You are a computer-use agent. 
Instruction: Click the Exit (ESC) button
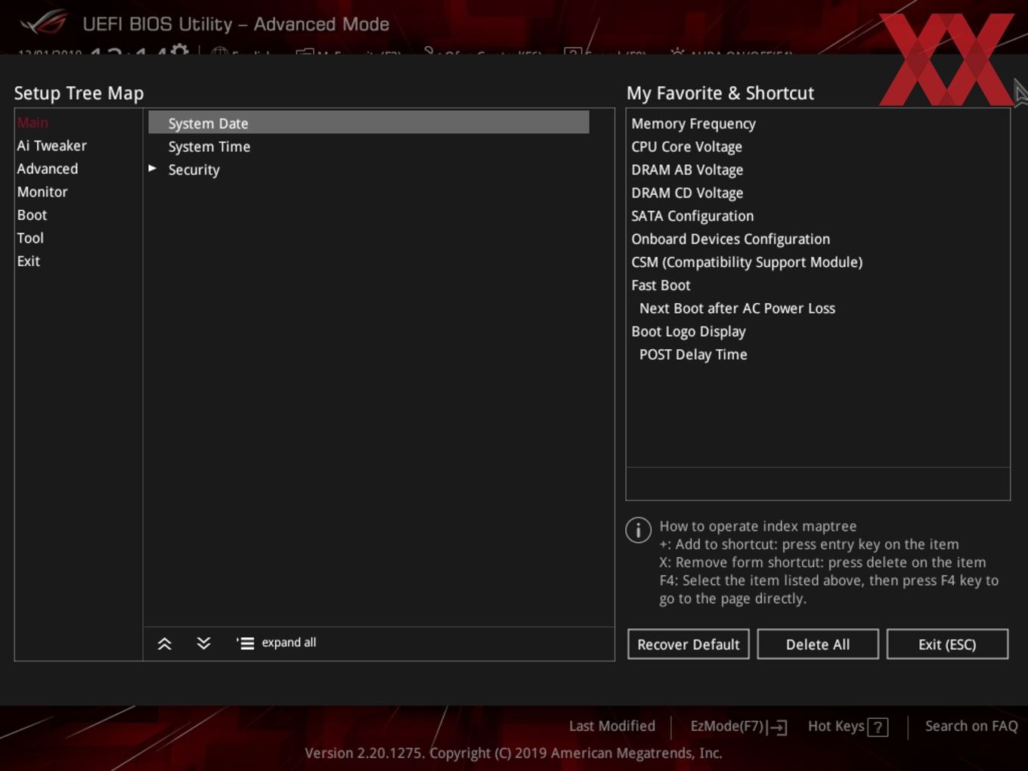click(947, 644)
